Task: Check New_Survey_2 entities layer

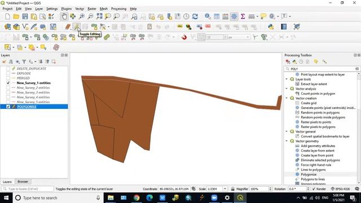Action: click(x=8, y=88)
